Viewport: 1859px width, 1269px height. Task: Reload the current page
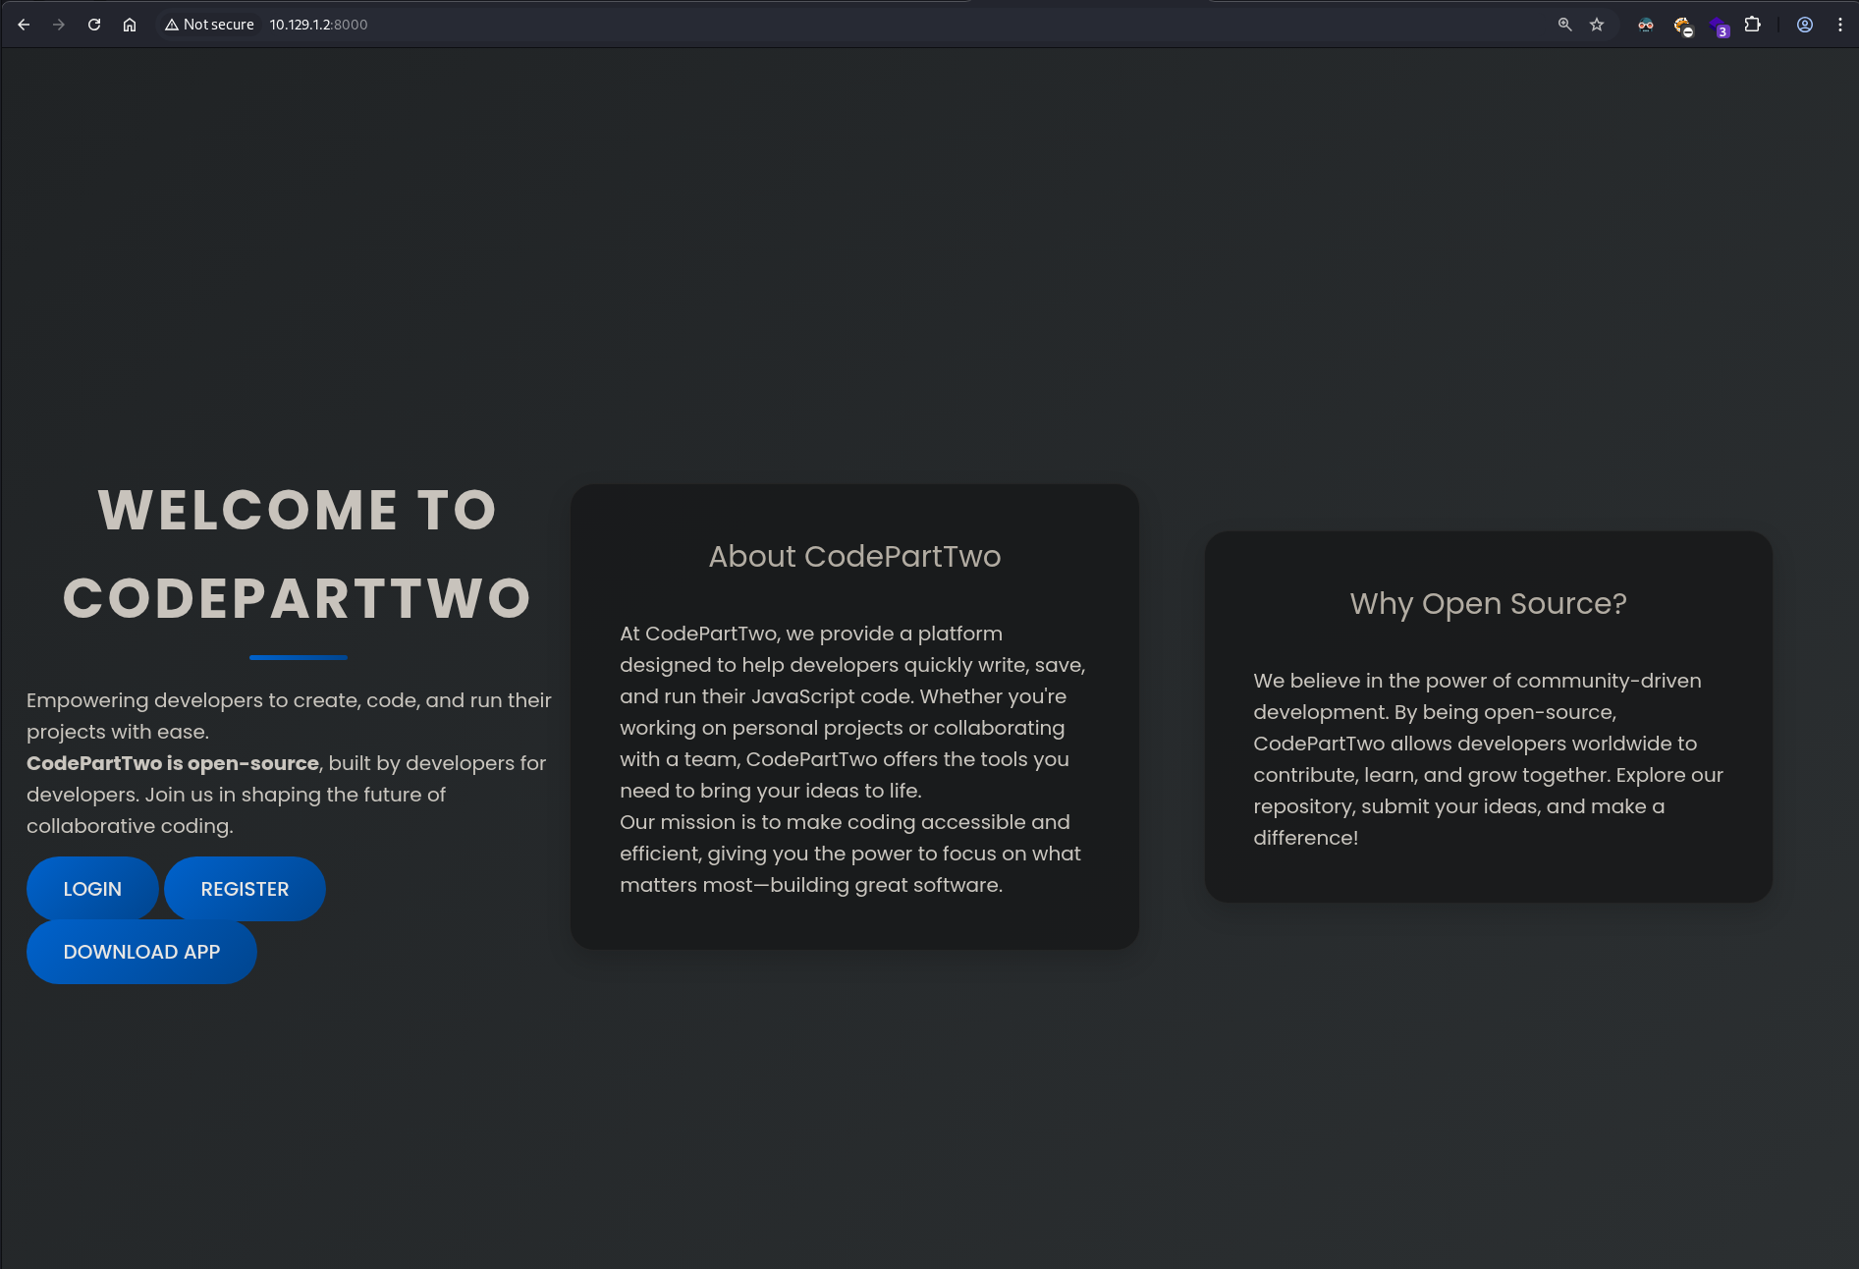click(x=94, y=25)
